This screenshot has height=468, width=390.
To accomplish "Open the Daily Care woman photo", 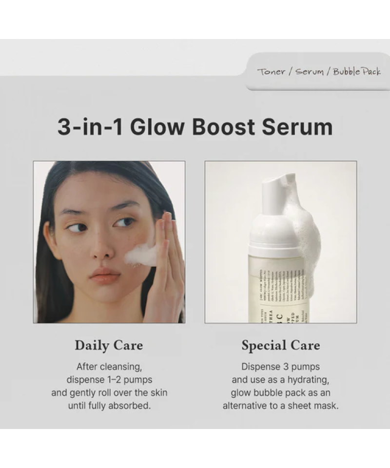I will coord(109,242).
